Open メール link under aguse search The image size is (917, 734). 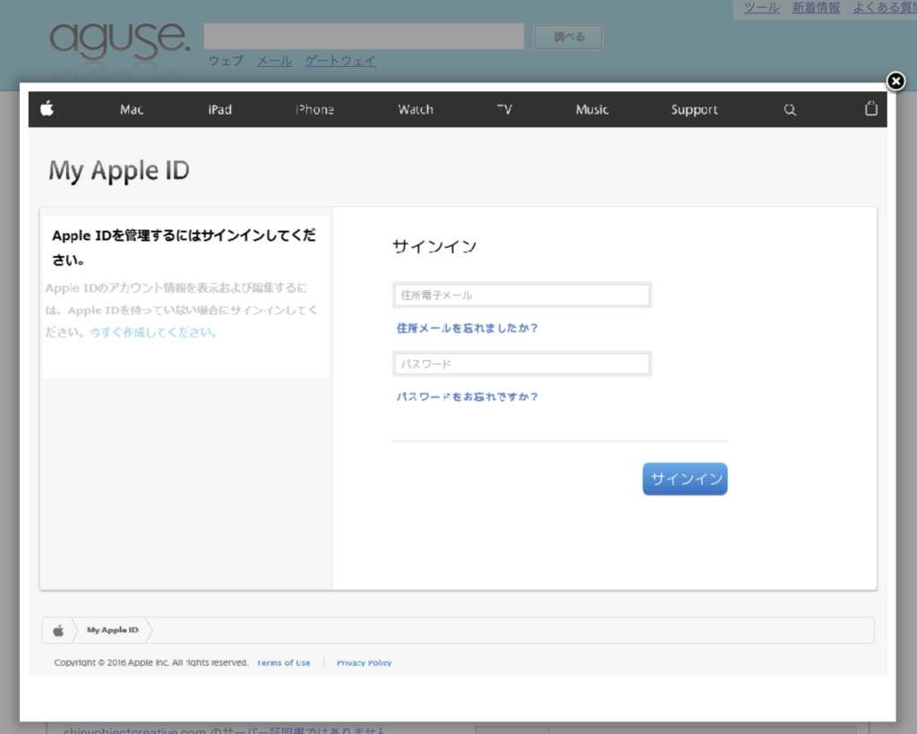pos(274,61)
